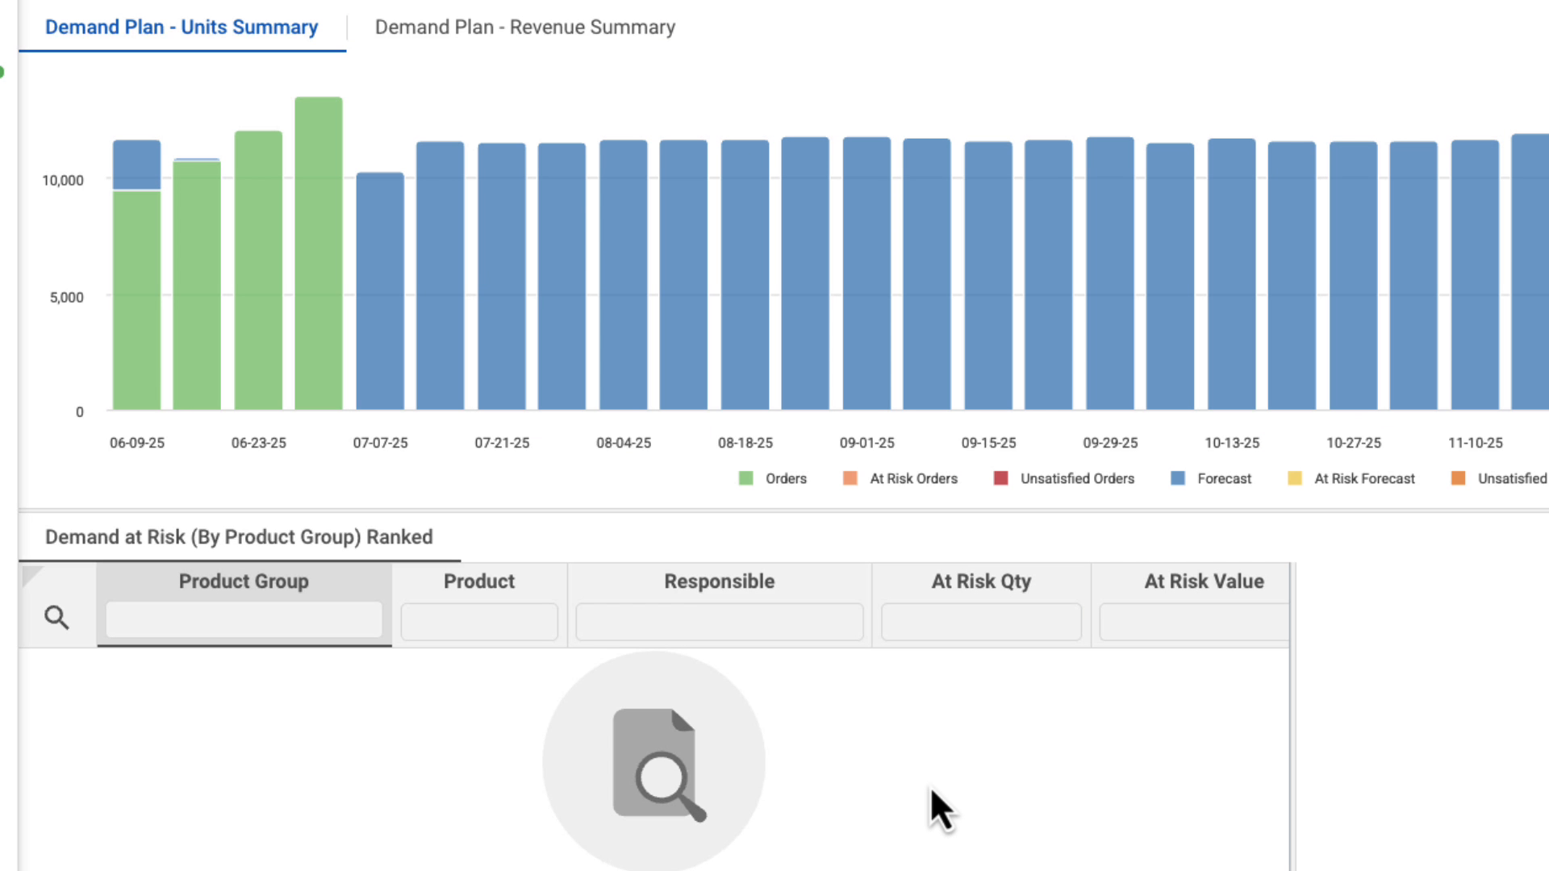
Task: Switch to the Demand Plan - Revenue Summary tab
Action: click(x=524, y=27)
